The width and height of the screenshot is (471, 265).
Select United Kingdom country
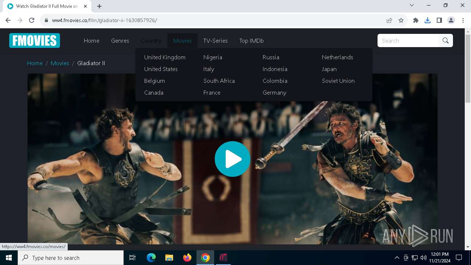[165, 57]
